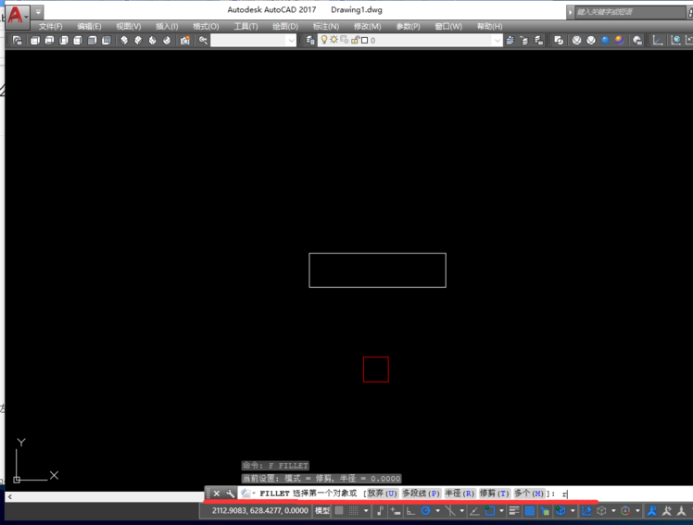Click the layer properties manager icon
693x525 pixels.
click(309, 41)
